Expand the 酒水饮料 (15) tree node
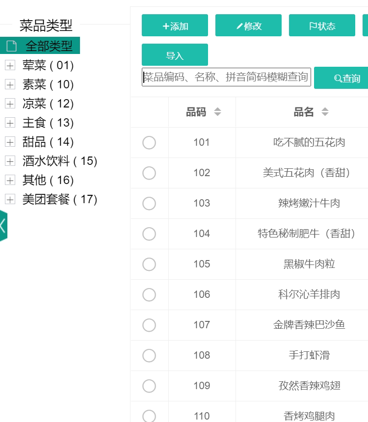The width and height of the screenshot is (368, 422). 10,161
